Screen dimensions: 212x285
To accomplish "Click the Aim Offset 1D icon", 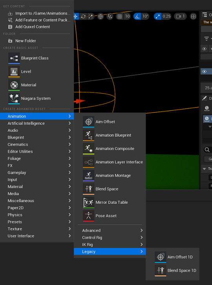I will tap(160, 257).
